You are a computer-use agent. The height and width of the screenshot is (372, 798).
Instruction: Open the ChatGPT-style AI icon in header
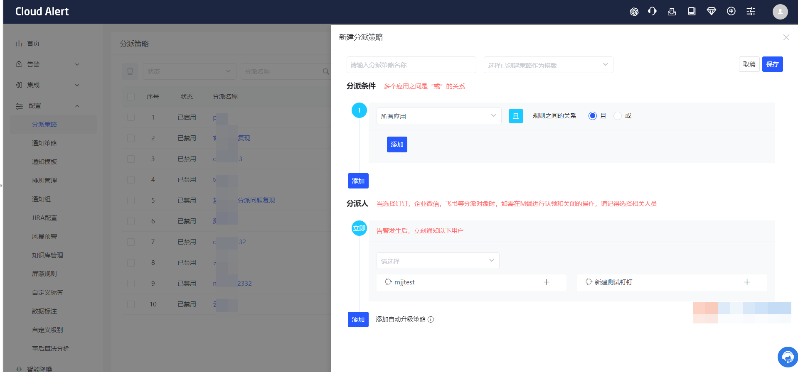pos(634,12)
